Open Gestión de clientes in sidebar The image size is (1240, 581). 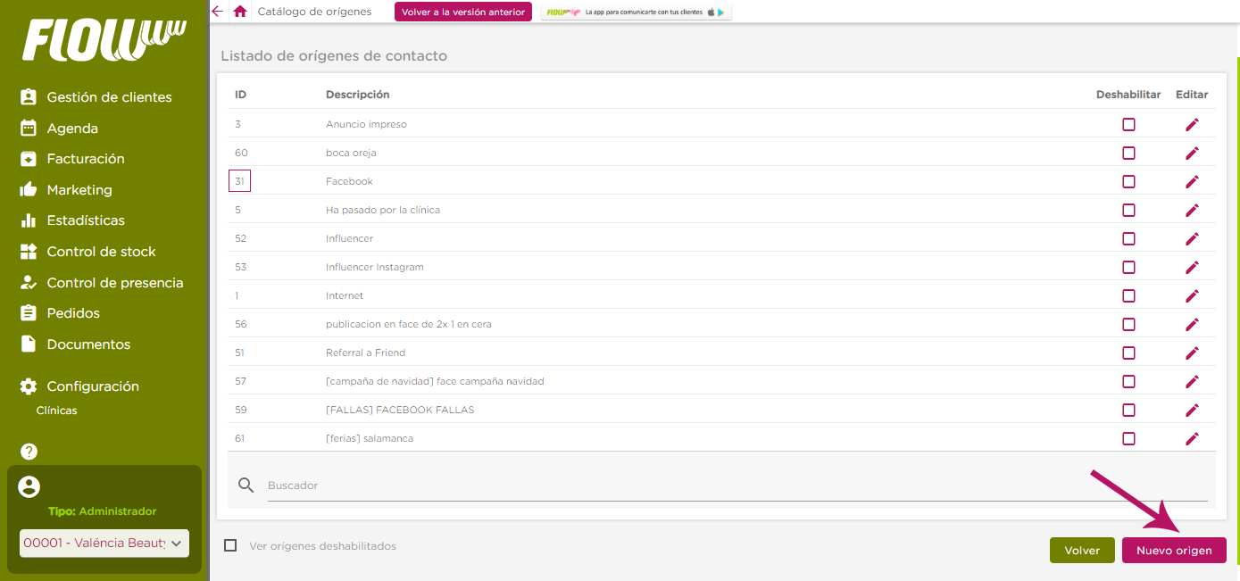(109, 96)
